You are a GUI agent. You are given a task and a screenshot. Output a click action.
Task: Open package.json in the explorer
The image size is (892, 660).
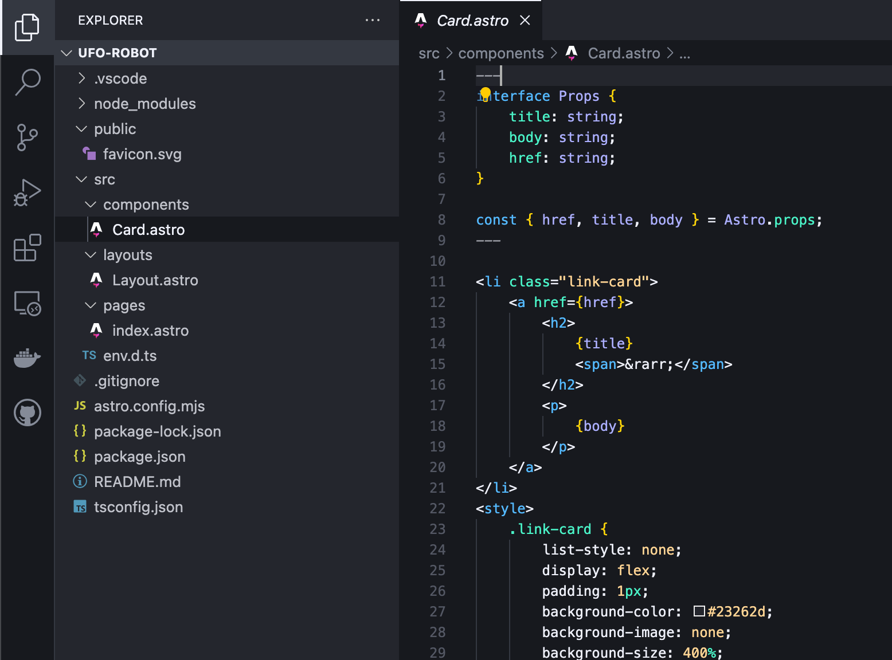point(139,457)
